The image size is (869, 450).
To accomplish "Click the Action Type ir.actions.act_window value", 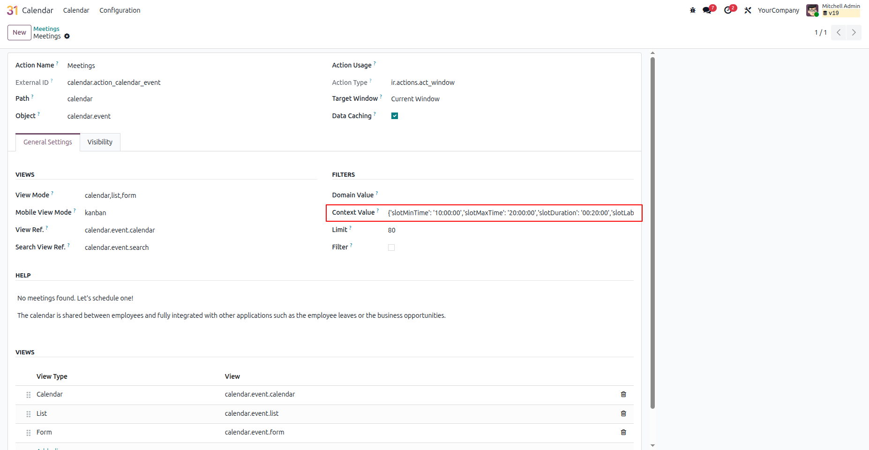I will coord(423,82).
